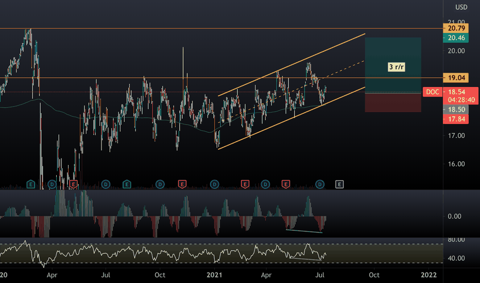The image size is (480, 283).
Task: Select the 17.84 stop loss label
Action: click(456, 119)
